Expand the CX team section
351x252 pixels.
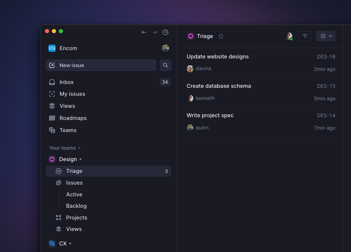click(x=70, y=243)
